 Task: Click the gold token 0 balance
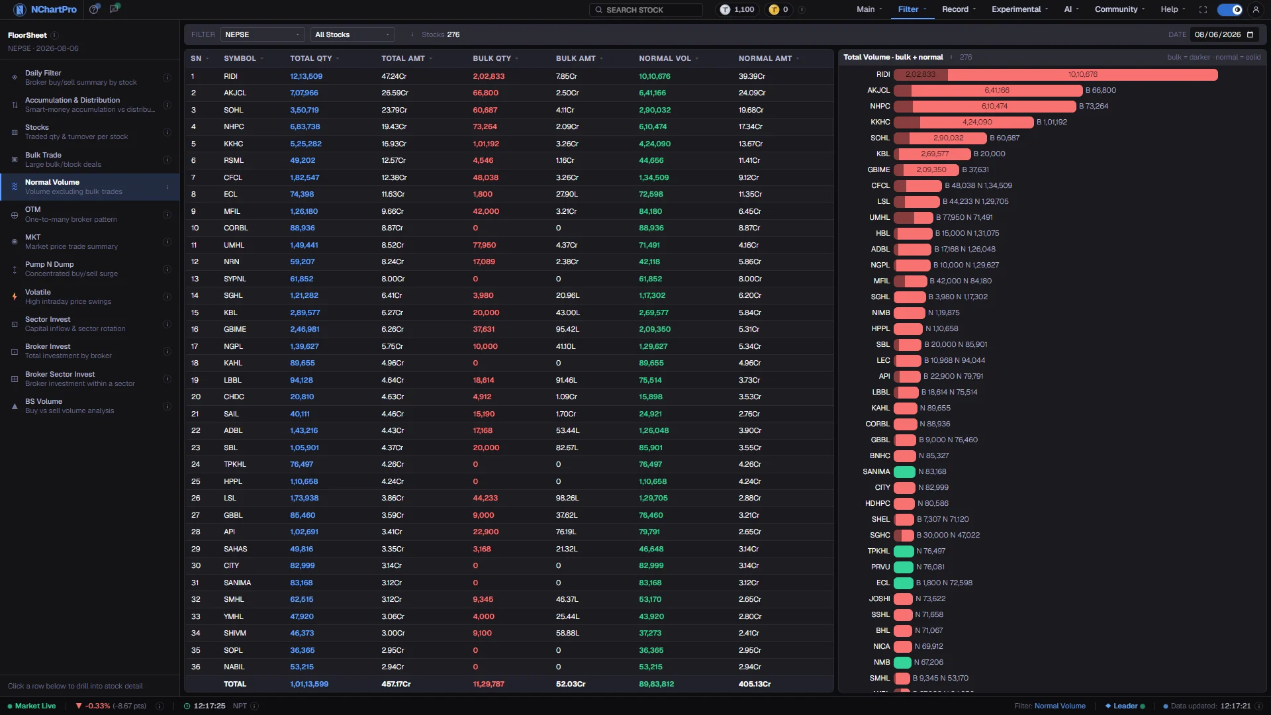coord(779,9)
